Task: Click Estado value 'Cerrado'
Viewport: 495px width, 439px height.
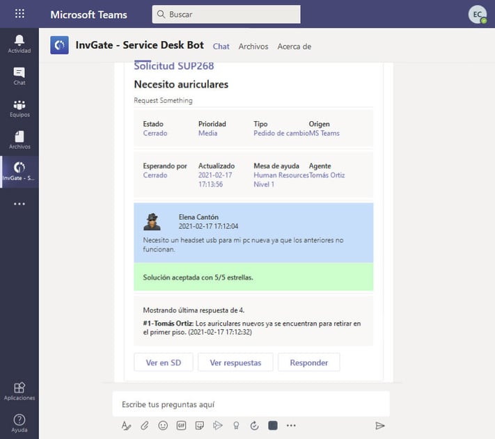Action: [155, 133]
